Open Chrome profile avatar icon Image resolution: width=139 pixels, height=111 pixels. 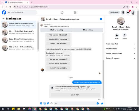coord(133,7)
